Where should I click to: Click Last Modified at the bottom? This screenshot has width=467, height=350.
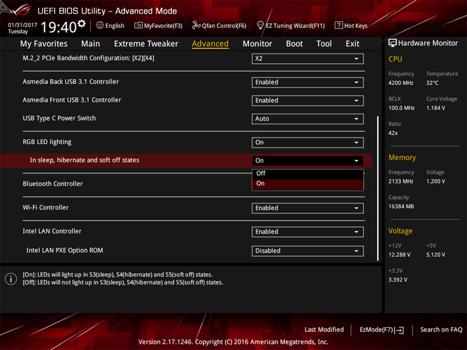click(x=324, y=329)
